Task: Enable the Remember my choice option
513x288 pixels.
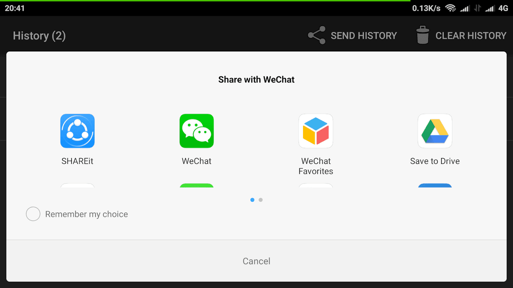Action: (x=33, y=214)
